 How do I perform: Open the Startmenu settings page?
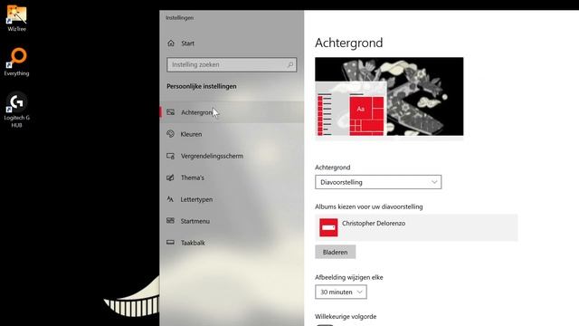point(232,221)
